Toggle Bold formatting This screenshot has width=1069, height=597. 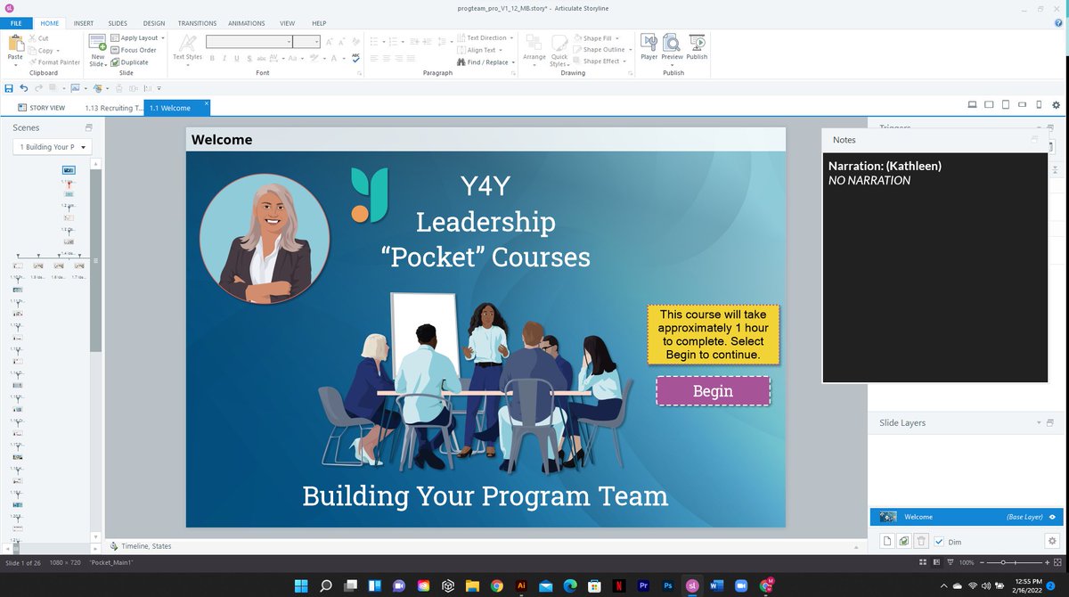[213, 58]
